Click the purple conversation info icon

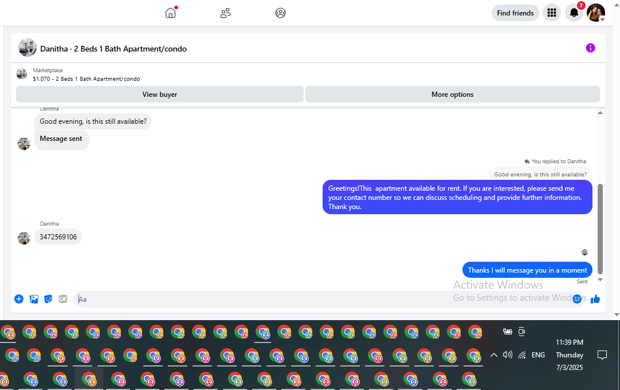(590, 48)
